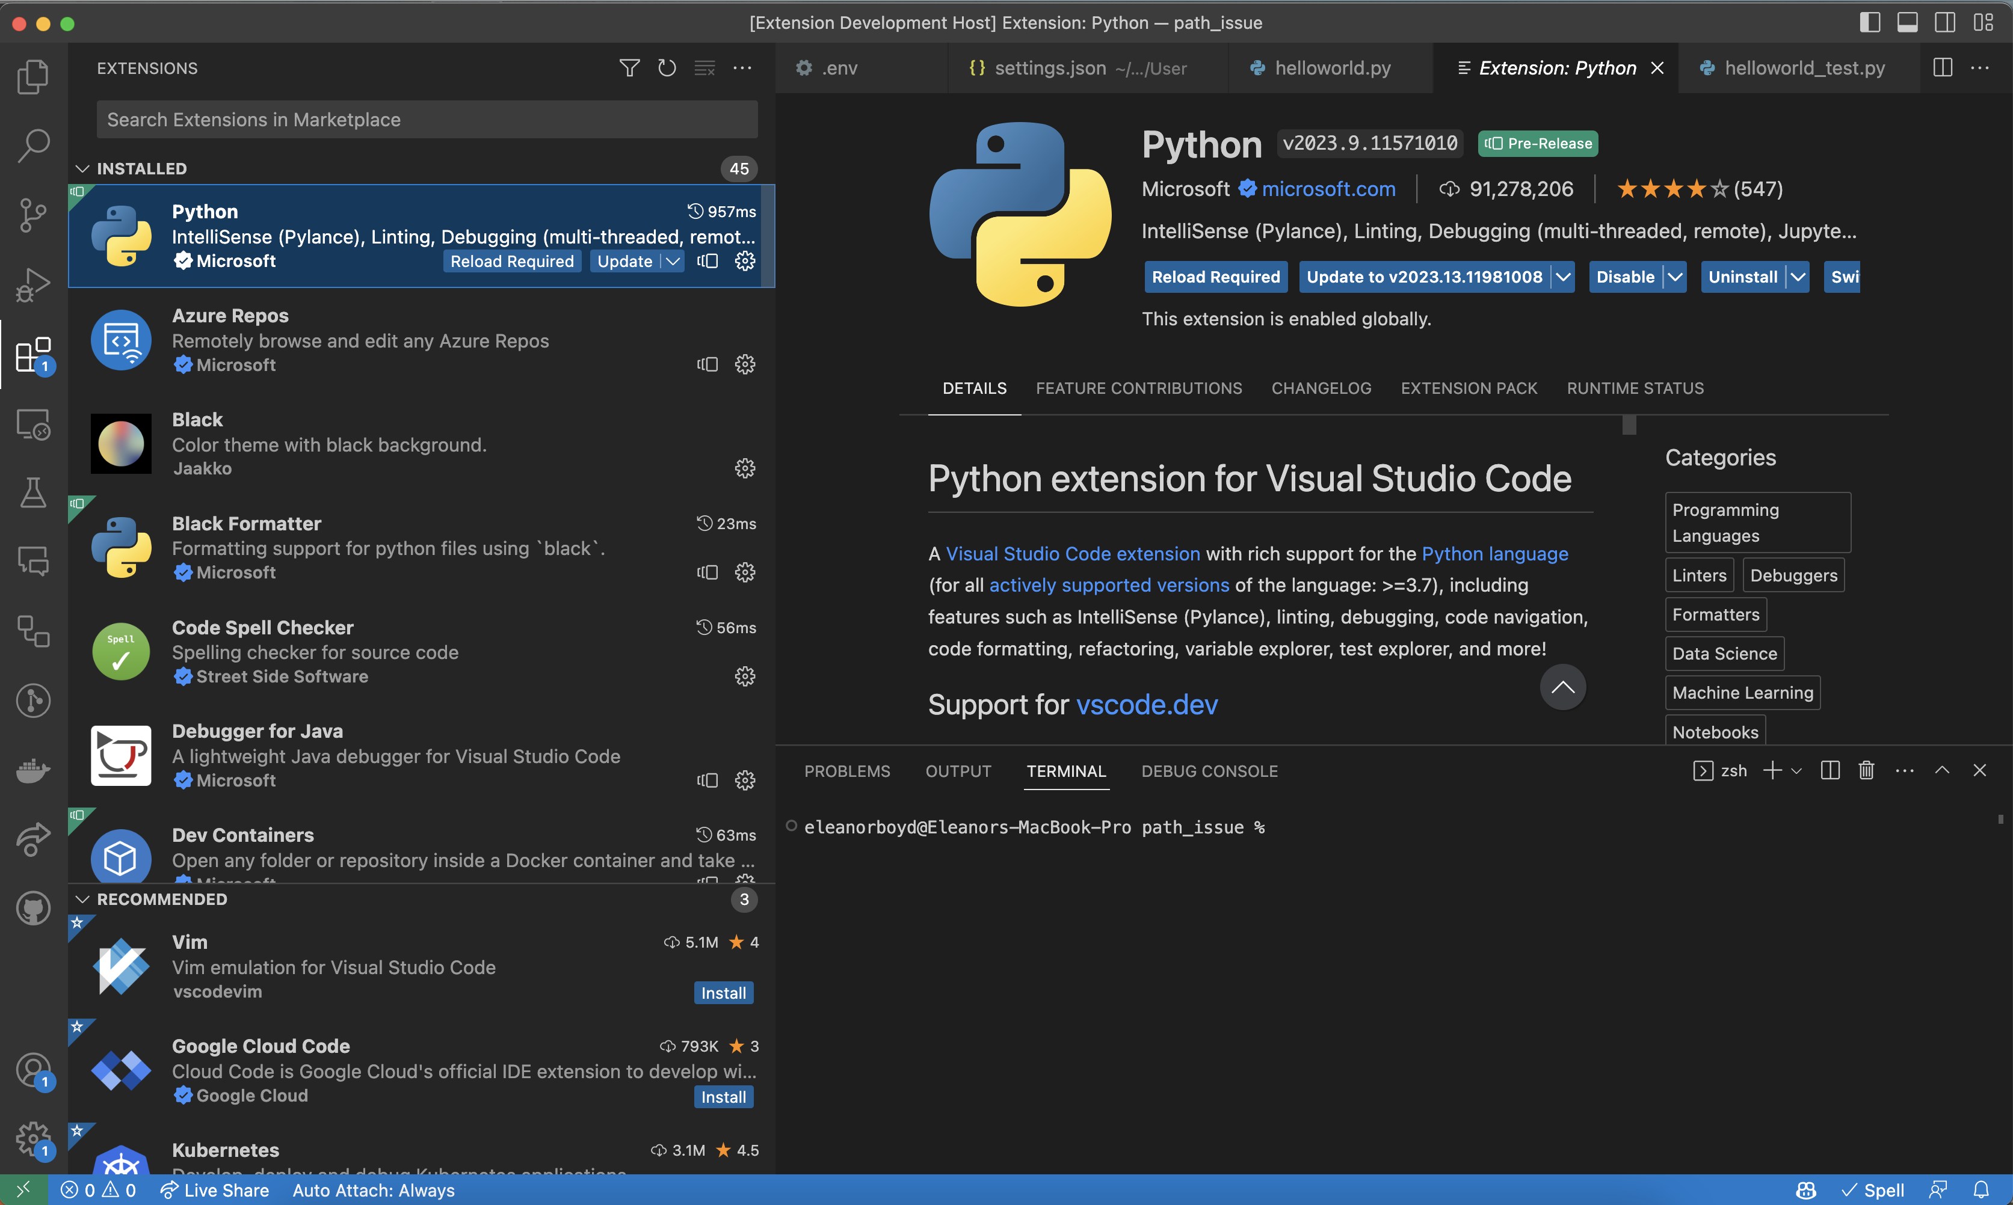Open the Remote Explorer view
Screen dimensions: 2013x1205
click(32, 424)
